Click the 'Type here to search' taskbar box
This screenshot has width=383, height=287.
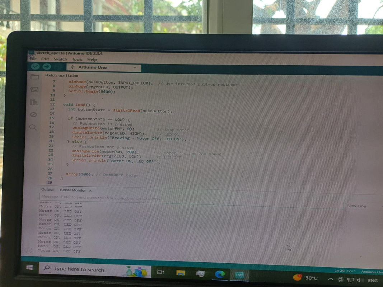tap(95, 270)
